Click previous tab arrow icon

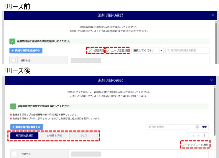(193, 136)
